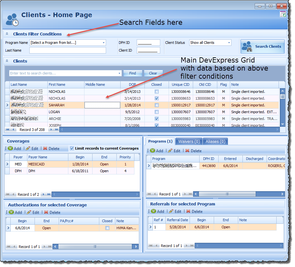
Task: Open the Client Status dropdown
Action: tap(229, 43)
